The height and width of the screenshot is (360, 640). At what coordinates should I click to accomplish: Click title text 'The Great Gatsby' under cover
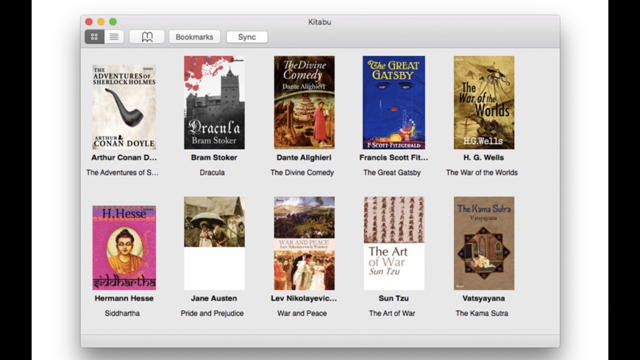(392, 173)
